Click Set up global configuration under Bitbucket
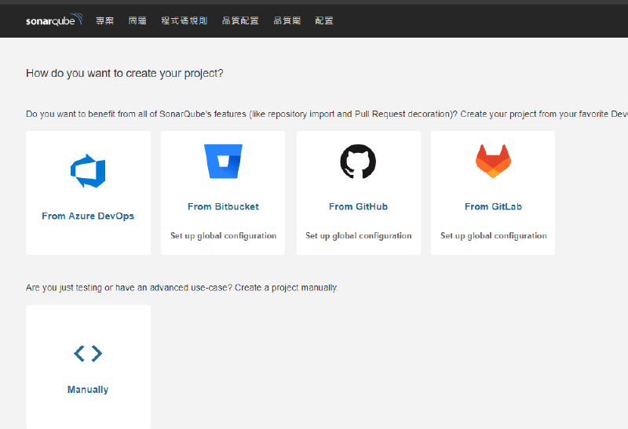 coord(223,236)
